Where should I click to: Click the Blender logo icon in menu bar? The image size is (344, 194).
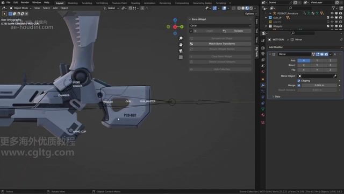(x=3, y=3)
